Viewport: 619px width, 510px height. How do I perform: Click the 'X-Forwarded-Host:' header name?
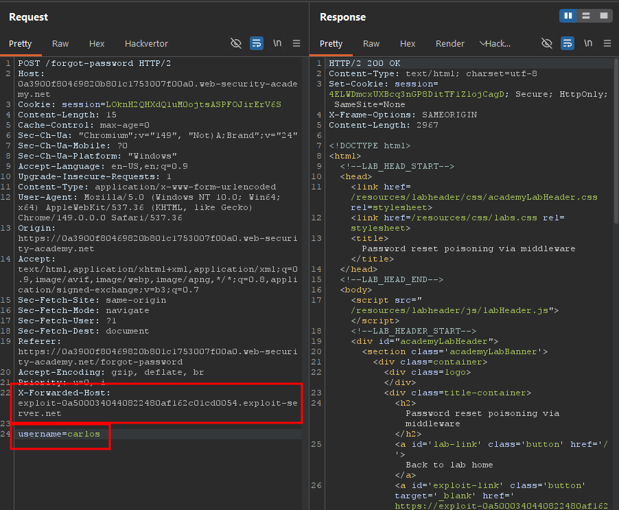pos(65,393)
